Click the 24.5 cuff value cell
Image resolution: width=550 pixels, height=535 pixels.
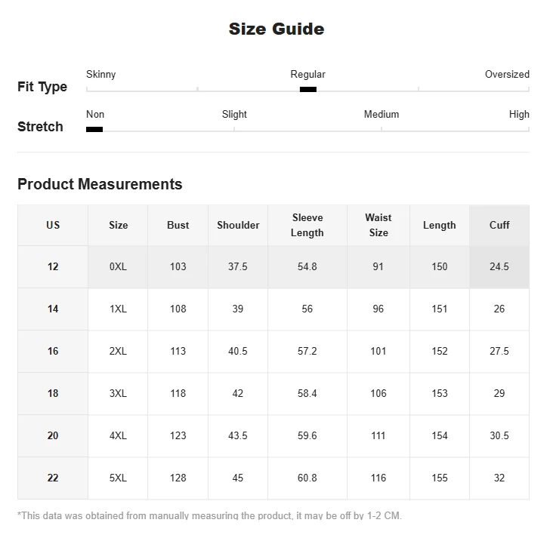[499, 266]
